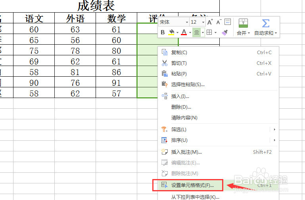Decrease font size with A- icon
The width and height of the screenshot is (305, 200).
(x=219, y=22)
